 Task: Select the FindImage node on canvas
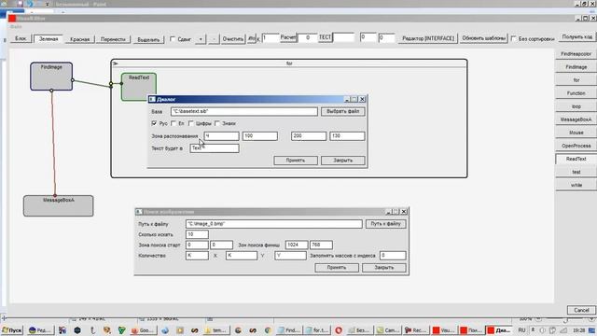[x=51, y=77]
